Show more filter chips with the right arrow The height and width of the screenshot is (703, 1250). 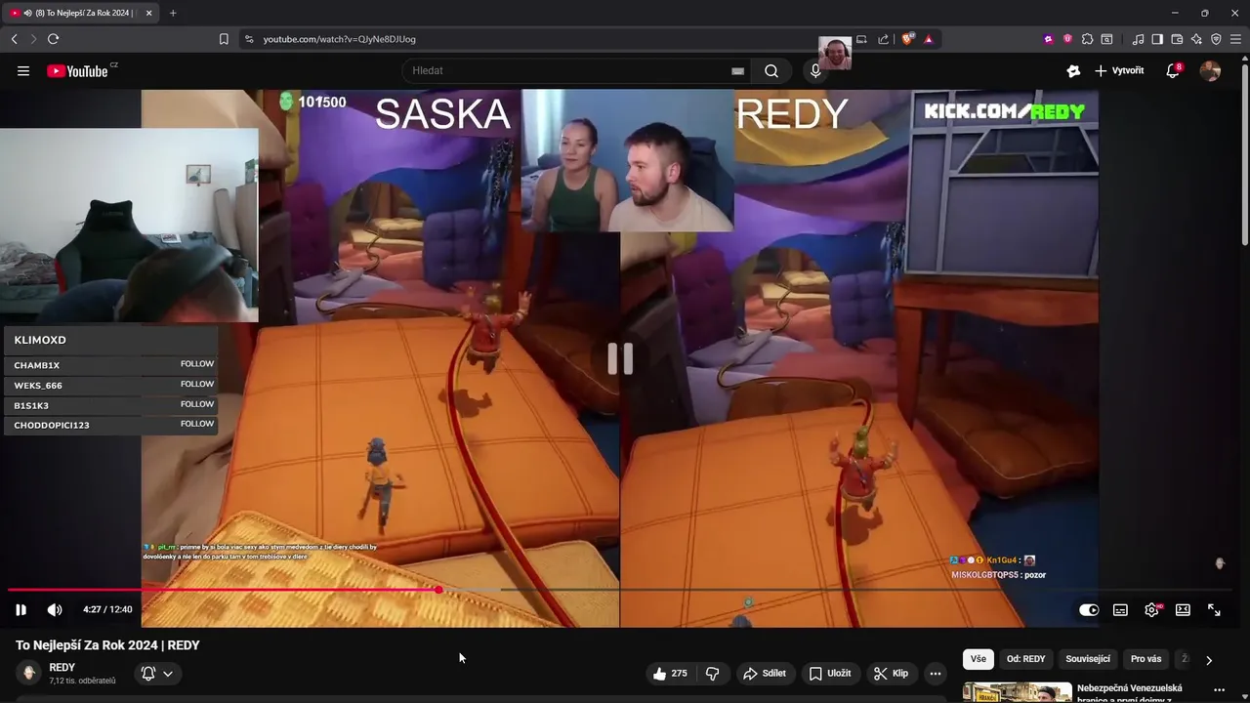coord(1209,660)
